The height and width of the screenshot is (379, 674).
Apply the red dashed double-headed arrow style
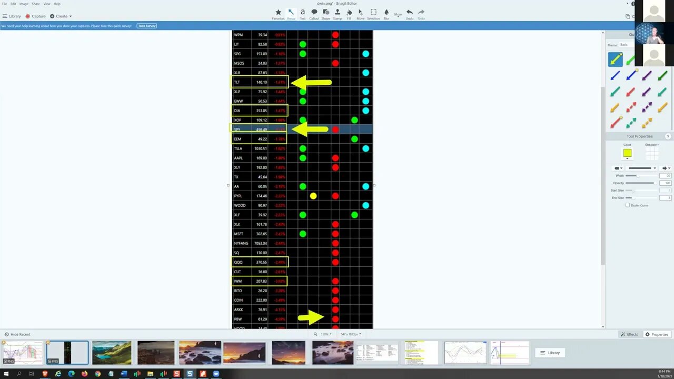pos(631,107)
